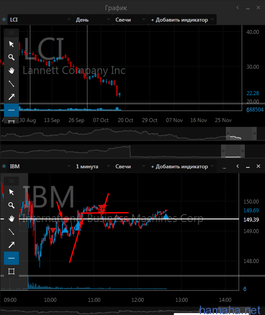The height and width of the screenshot is (315, 265).
Task: Click the right handle of lower LCI range navigator
Action: [x=243, y=151]
